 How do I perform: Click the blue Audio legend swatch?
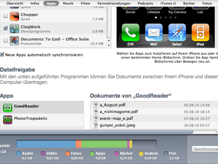(18, 154)
